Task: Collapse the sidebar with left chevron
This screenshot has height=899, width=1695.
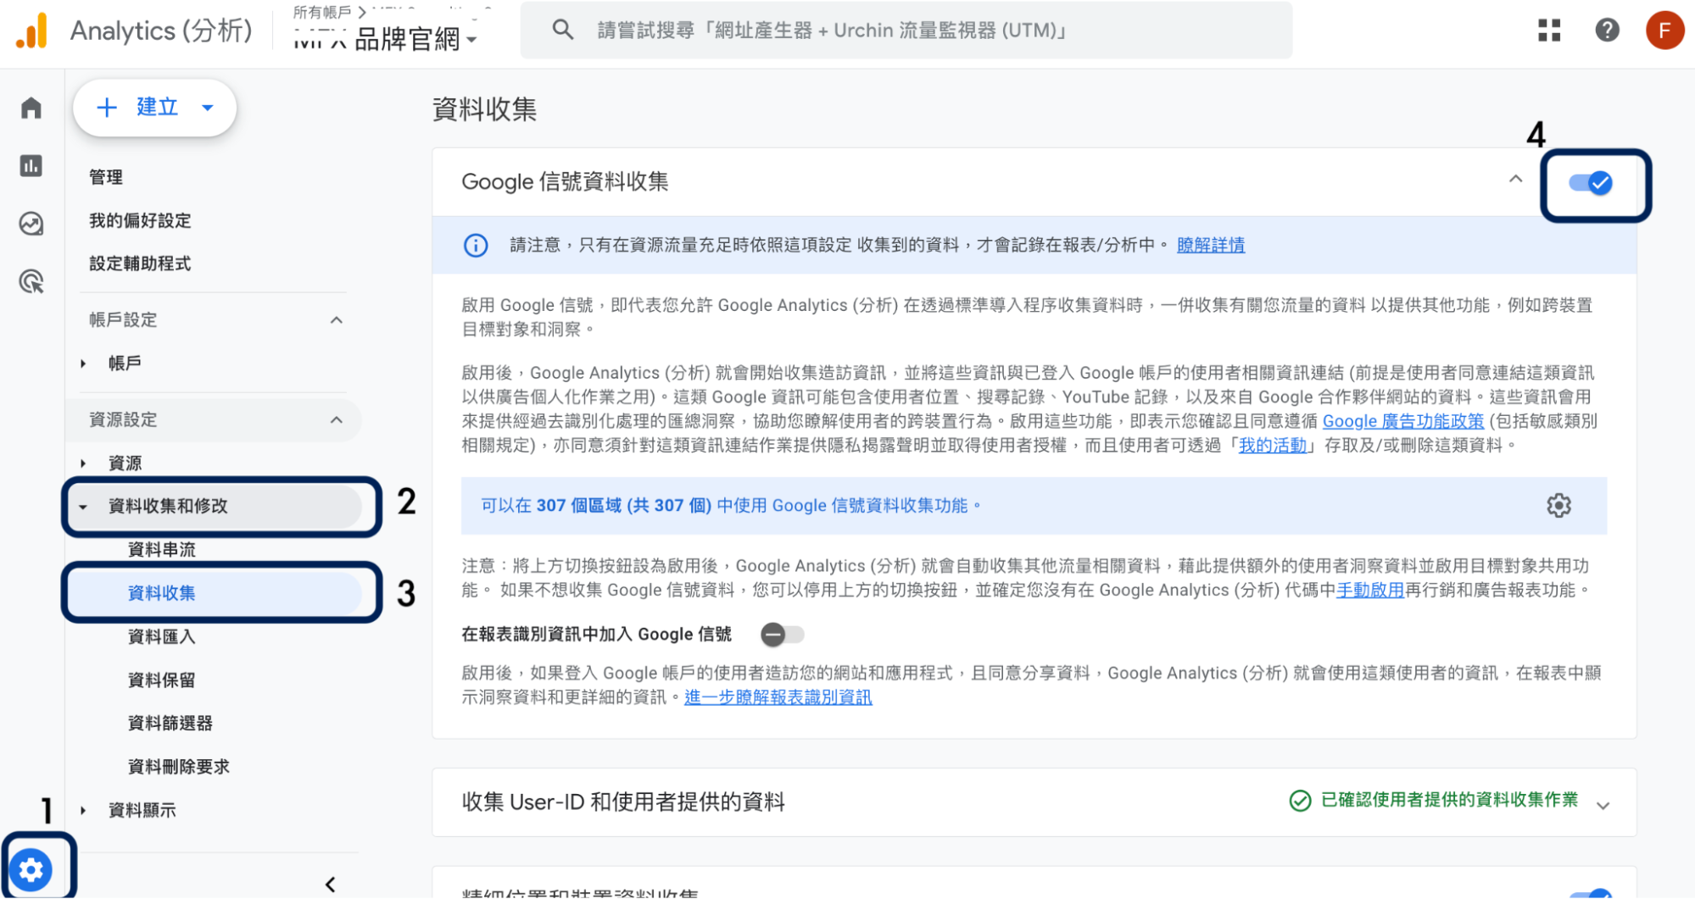Action: pos(331,885)
